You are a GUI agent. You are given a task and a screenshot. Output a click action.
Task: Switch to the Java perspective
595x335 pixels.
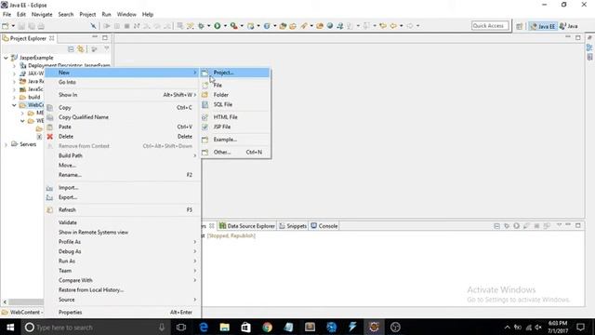pos(569,26)
